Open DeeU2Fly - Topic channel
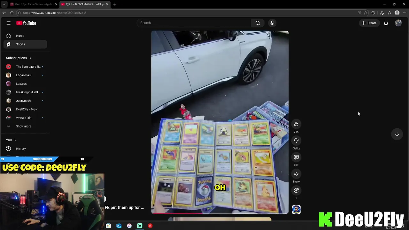The image size is (409, 230). [25, 109]
